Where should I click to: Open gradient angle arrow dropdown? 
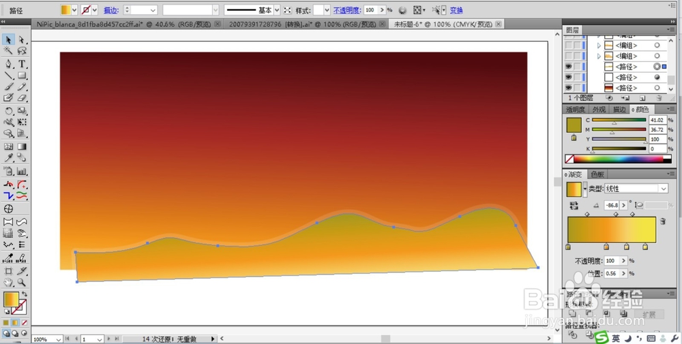624,205
